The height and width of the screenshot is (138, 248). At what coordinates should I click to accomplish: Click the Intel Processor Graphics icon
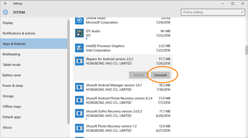tap(79, 48)
